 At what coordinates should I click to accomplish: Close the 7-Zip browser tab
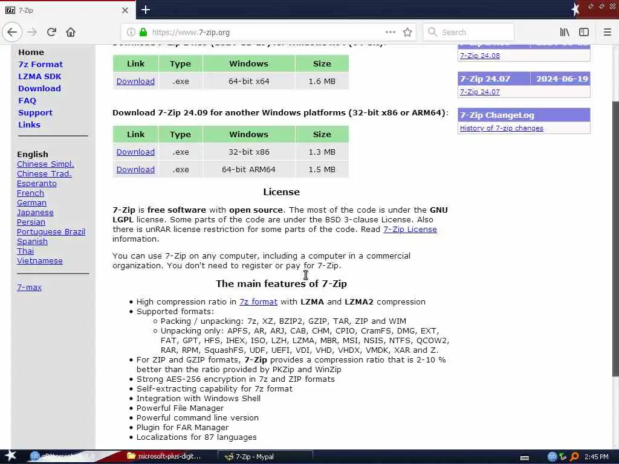pyautogui.click(x=125, y=10)
